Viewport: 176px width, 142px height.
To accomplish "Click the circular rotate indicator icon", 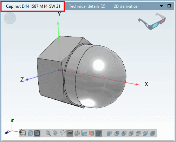I will tap(10, 18).
